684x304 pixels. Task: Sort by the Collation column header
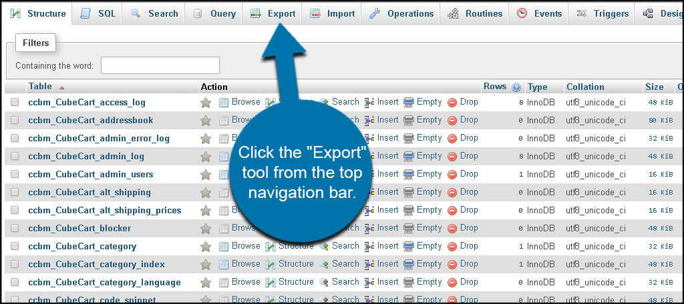click(585, 87)
